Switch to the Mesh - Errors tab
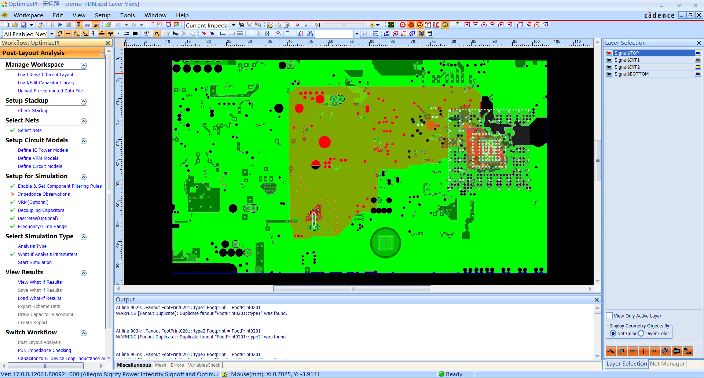This screenshot has height=378, width=704. (x=169, y=365)
